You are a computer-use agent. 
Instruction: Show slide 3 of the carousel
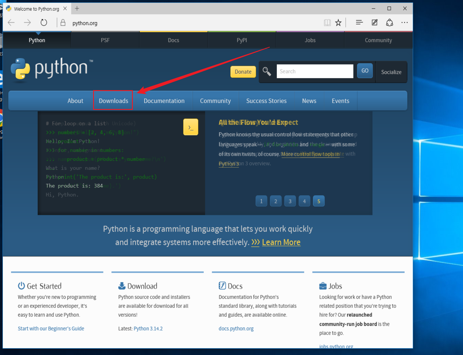tap(290, 201)
